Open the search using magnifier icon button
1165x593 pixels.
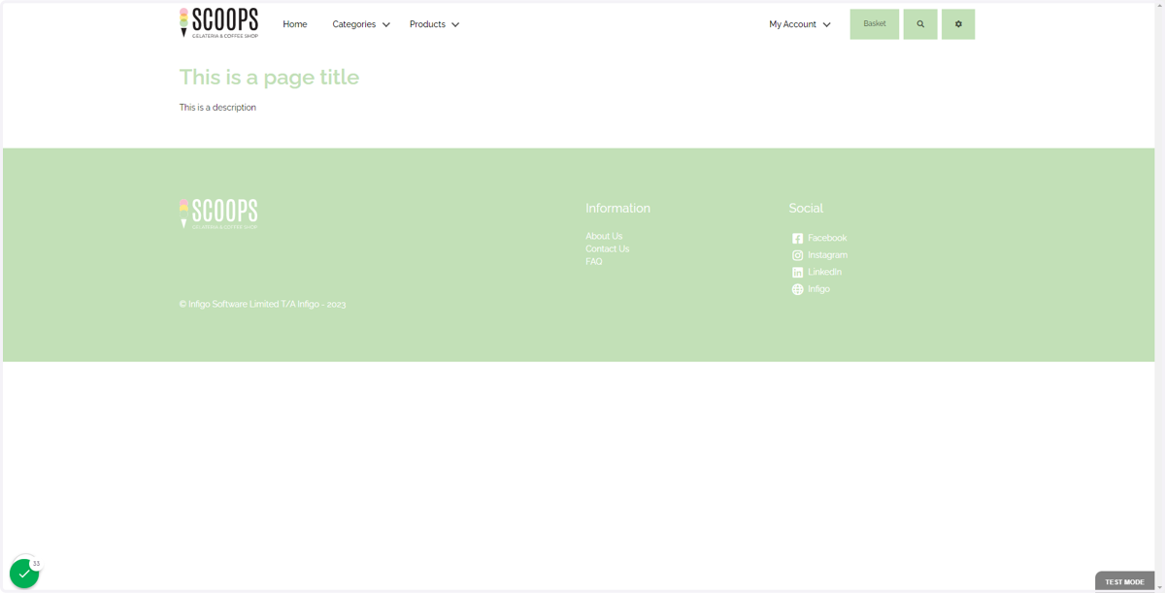click(920, 24)
